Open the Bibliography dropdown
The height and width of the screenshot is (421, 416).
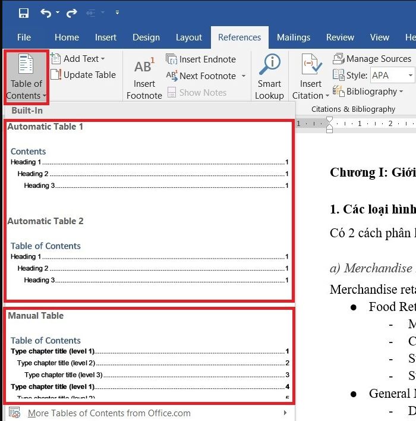click(368, 92)
